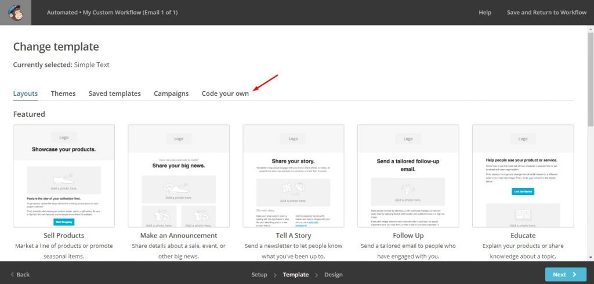The width and height of the screenshot is (594, 284).
Task: Click the Sell Products title text
Action: 64,235
